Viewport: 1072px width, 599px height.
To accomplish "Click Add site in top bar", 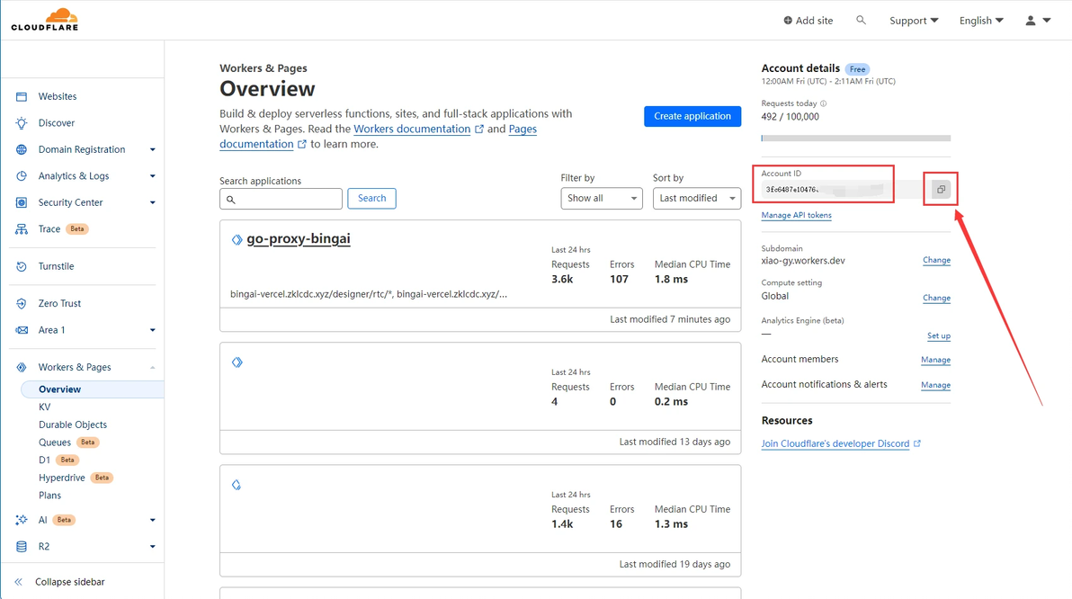I will (x=808, y=21).
